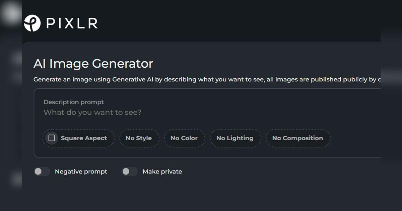Click empty space right of No Composition
The width and height of the screenshot is (402, 211).
(355, 138)
